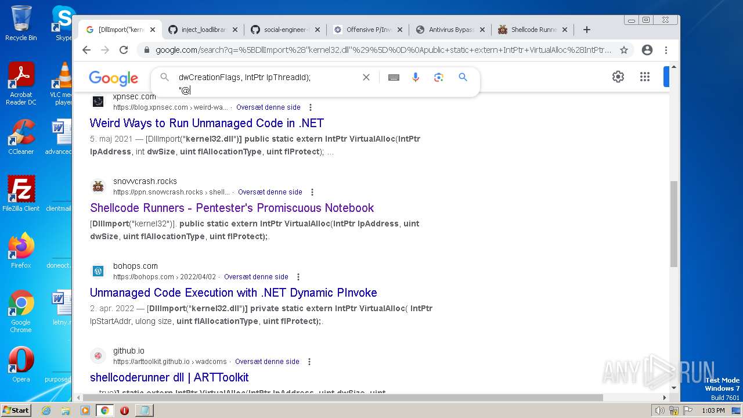Open Unmanaged Code Execution Dynamic PInvoke result

(x=233, y=293)
